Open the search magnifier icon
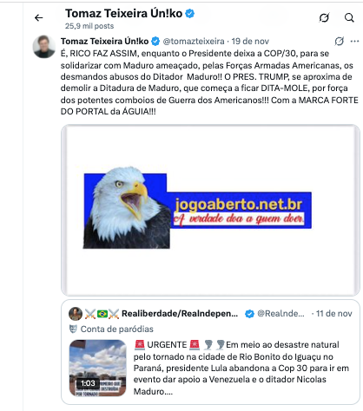 click(349, 17)
